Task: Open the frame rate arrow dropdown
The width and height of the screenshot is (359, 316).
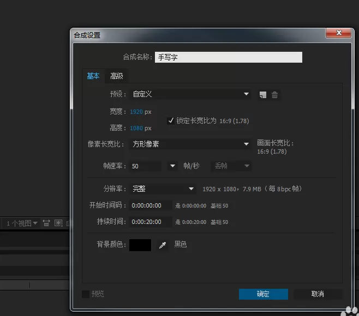Action: point(172,166)
